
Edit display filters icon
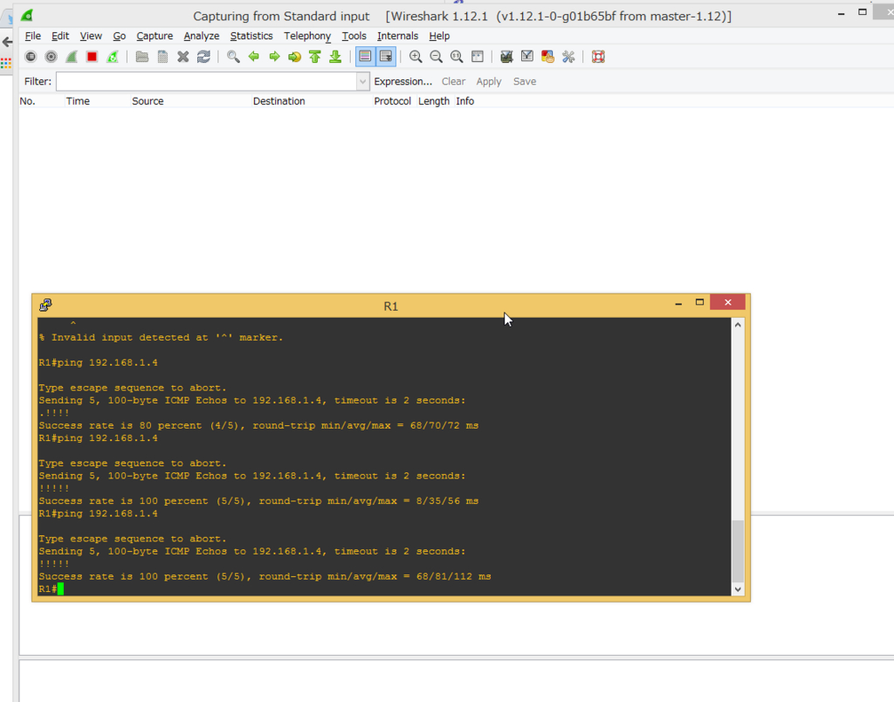(527, 57)
